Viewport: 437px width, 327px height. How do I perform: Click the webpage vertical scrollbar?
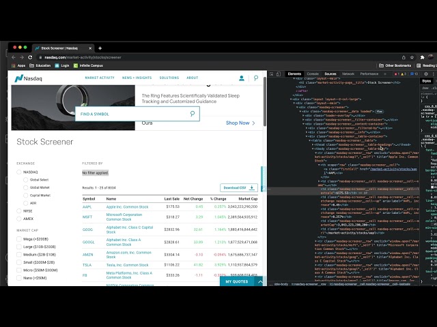(265, 102)
